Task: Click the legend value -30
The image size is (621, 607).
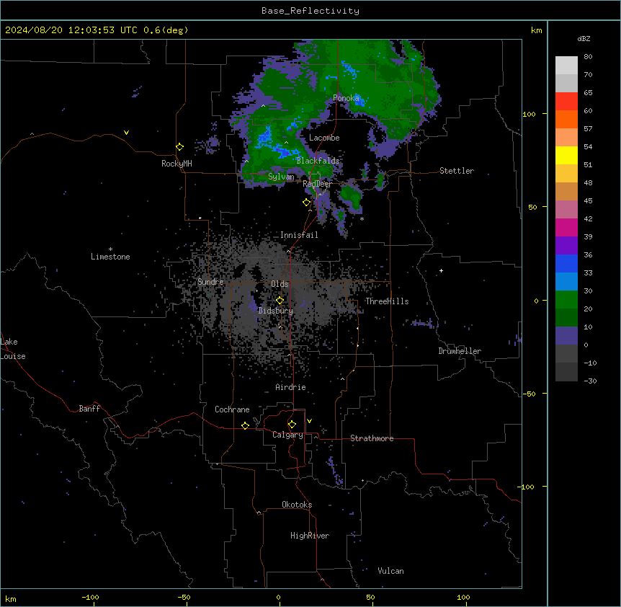Action: pyautogui.click(x=590, y=381)
